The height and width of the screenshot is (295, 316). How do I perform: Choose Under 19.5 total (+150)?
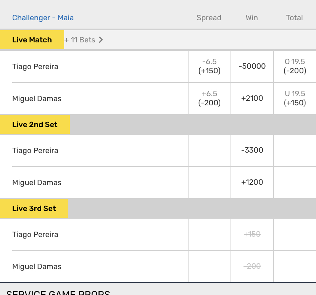295,98
